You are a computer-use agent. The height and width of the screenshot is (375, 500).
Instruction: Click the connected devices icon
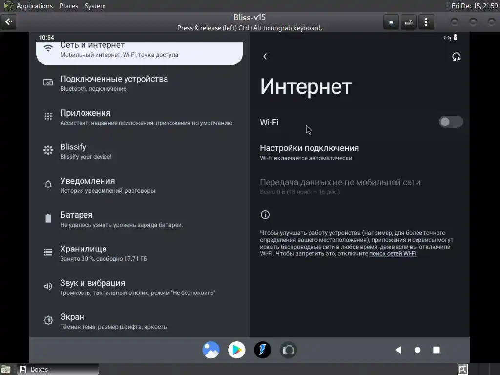(x=48, y=83)
